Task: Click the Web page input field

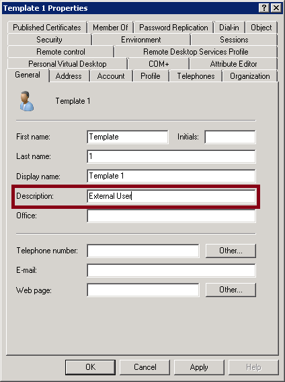Action: (143, 290)
